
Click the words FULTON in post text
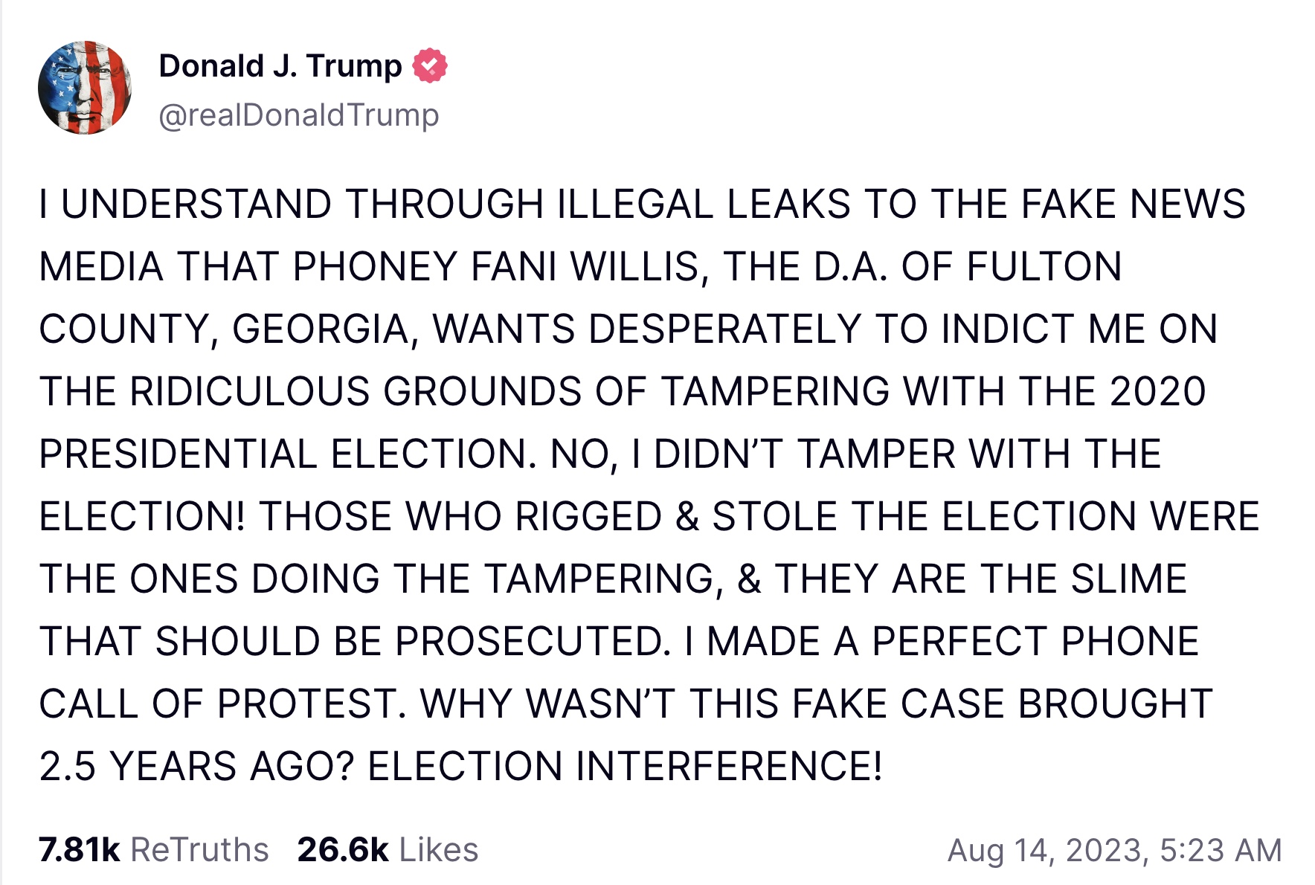click(x=1044, y=267)
